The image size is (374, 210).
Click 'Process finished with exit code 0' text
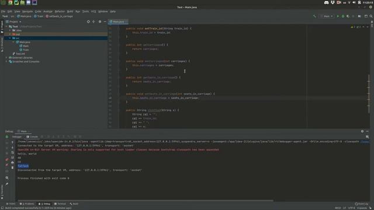[43, 178]
